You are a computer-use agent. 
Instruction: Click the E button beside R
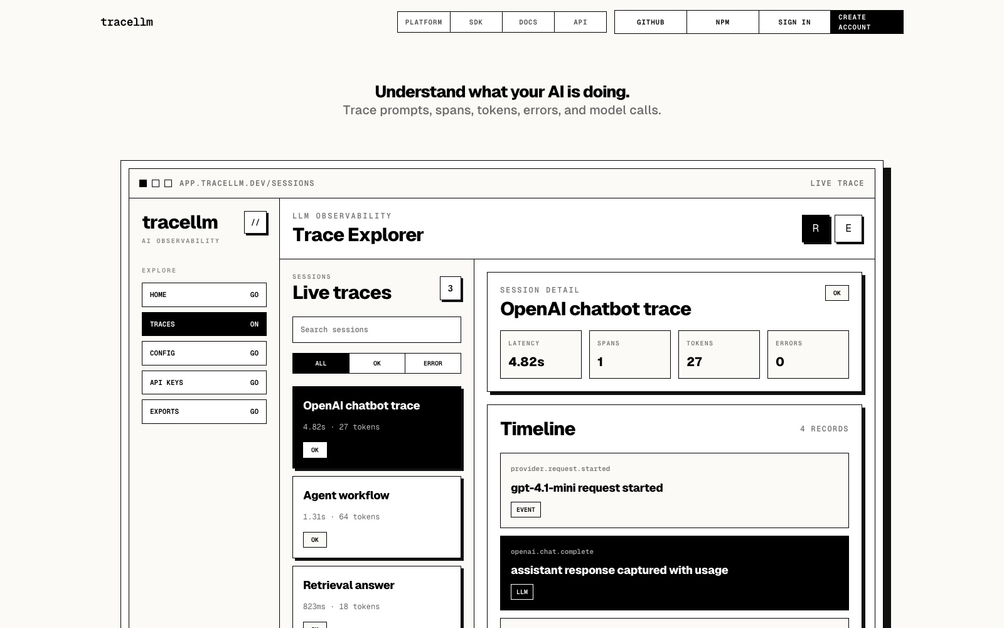point(848,229)
